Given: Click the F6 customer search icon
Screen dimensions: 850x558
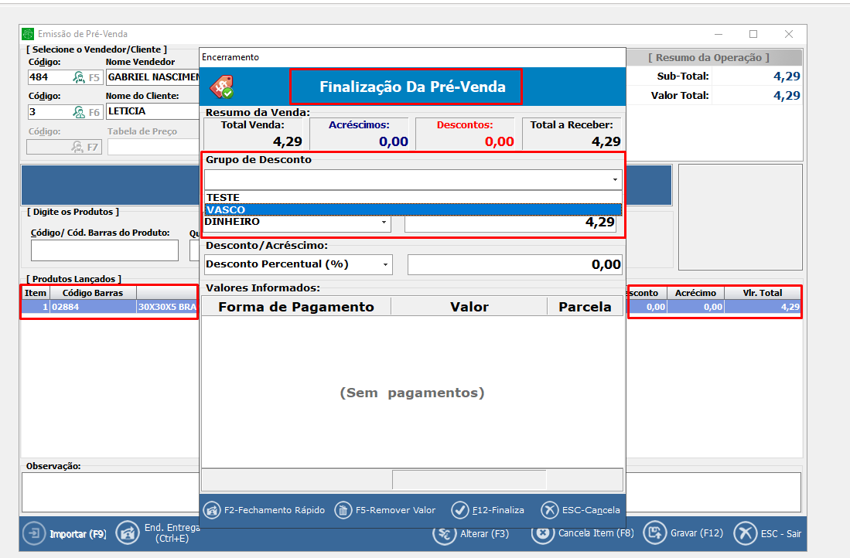Looking at the screenshot, I should coord(79,112).
